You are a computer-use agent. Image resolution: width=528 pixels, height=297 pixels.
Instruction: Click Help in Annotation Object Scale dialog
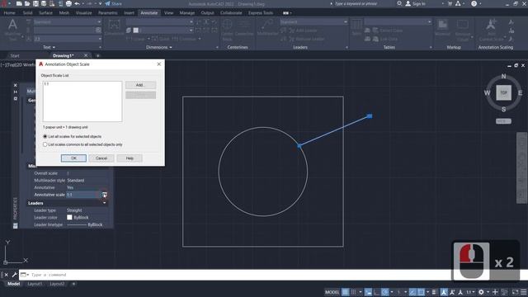pos(130,158)
